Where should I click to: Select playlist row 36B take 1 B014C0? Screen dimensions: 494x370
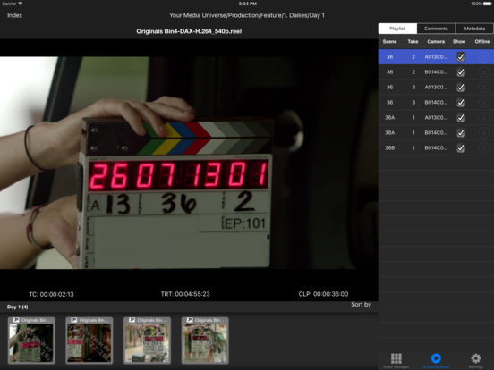point(436,147)
